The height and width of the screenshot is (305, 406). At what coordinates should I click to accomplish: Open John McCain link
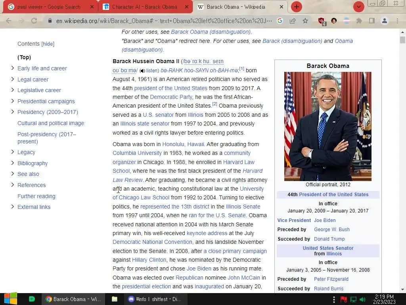[x=244, y=278]
